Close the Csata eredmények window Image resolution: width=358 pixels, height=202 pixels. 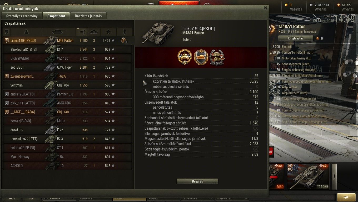coord(265,8)
